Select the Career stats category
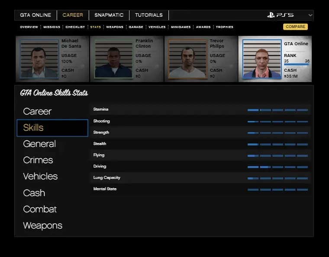 point(37,111)
